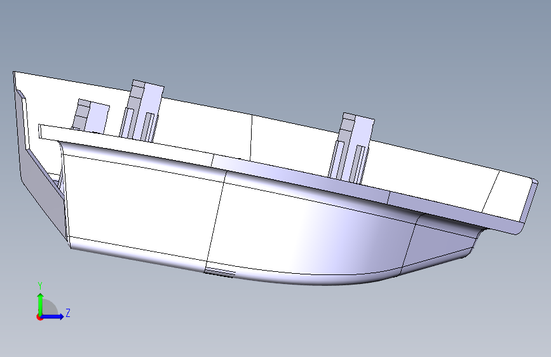The height and width of the screenshot is (357, 551).
Task: Select the small ribbed notch at the bottom edge
Action: (x=220, y=272)
